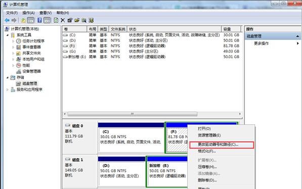Click the 任务计划程序 clock icon
The height and width of the screenshot is (189, 302).
(19, 41)
